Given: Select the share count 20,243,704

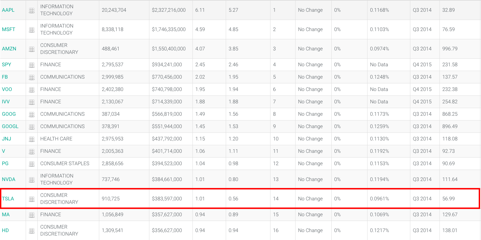Looking at the screenshot, I should tap(114, 10).
